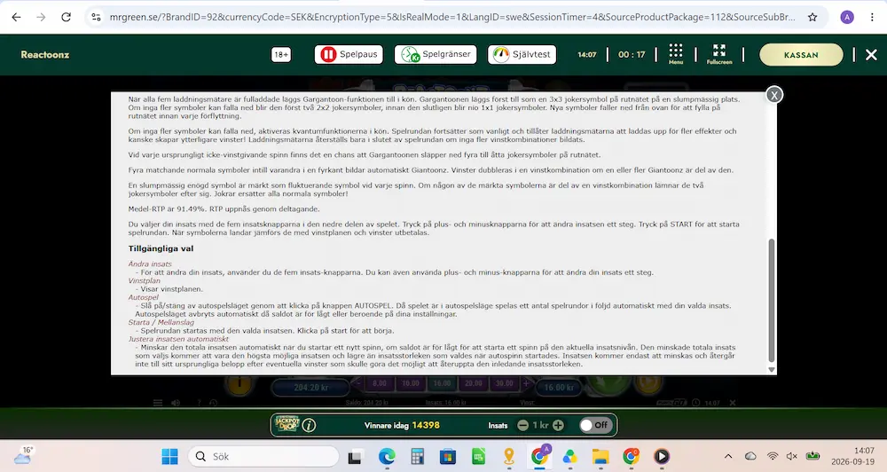Open the Spelpaus pause button
Screen dimensions: 887x472
pos(349,54)
